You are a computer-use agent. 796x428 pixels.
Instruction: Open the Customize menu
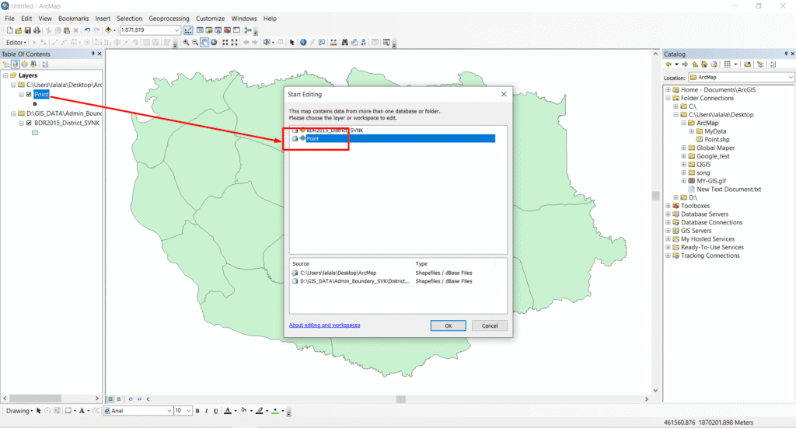pos(210,19)
